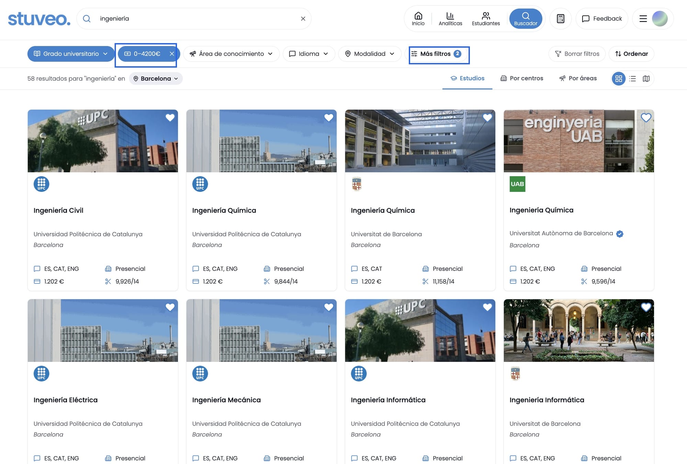Click the search magnifier icon in search bar
687x464 pixels.
pyautogui.click(x=87, y=19)
